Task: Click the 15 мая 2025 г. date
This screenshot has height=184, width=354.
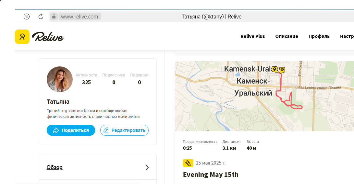Action: [x=211, y=163]
